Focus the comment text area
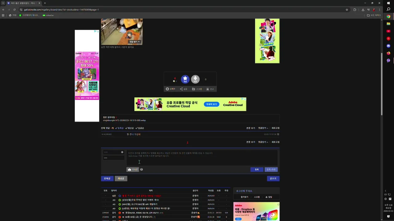The image size is (394, 221). (x=202, y=158)
